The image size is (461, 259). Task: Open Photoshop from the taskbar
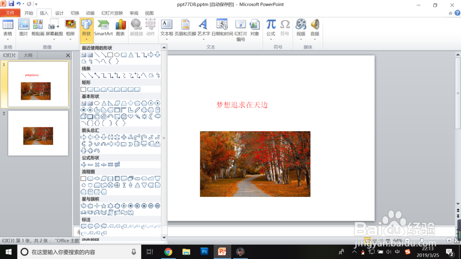pos(204,252)
